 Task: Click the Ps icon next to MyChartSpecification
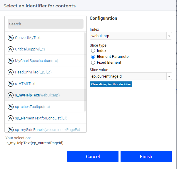coord(11,61)
